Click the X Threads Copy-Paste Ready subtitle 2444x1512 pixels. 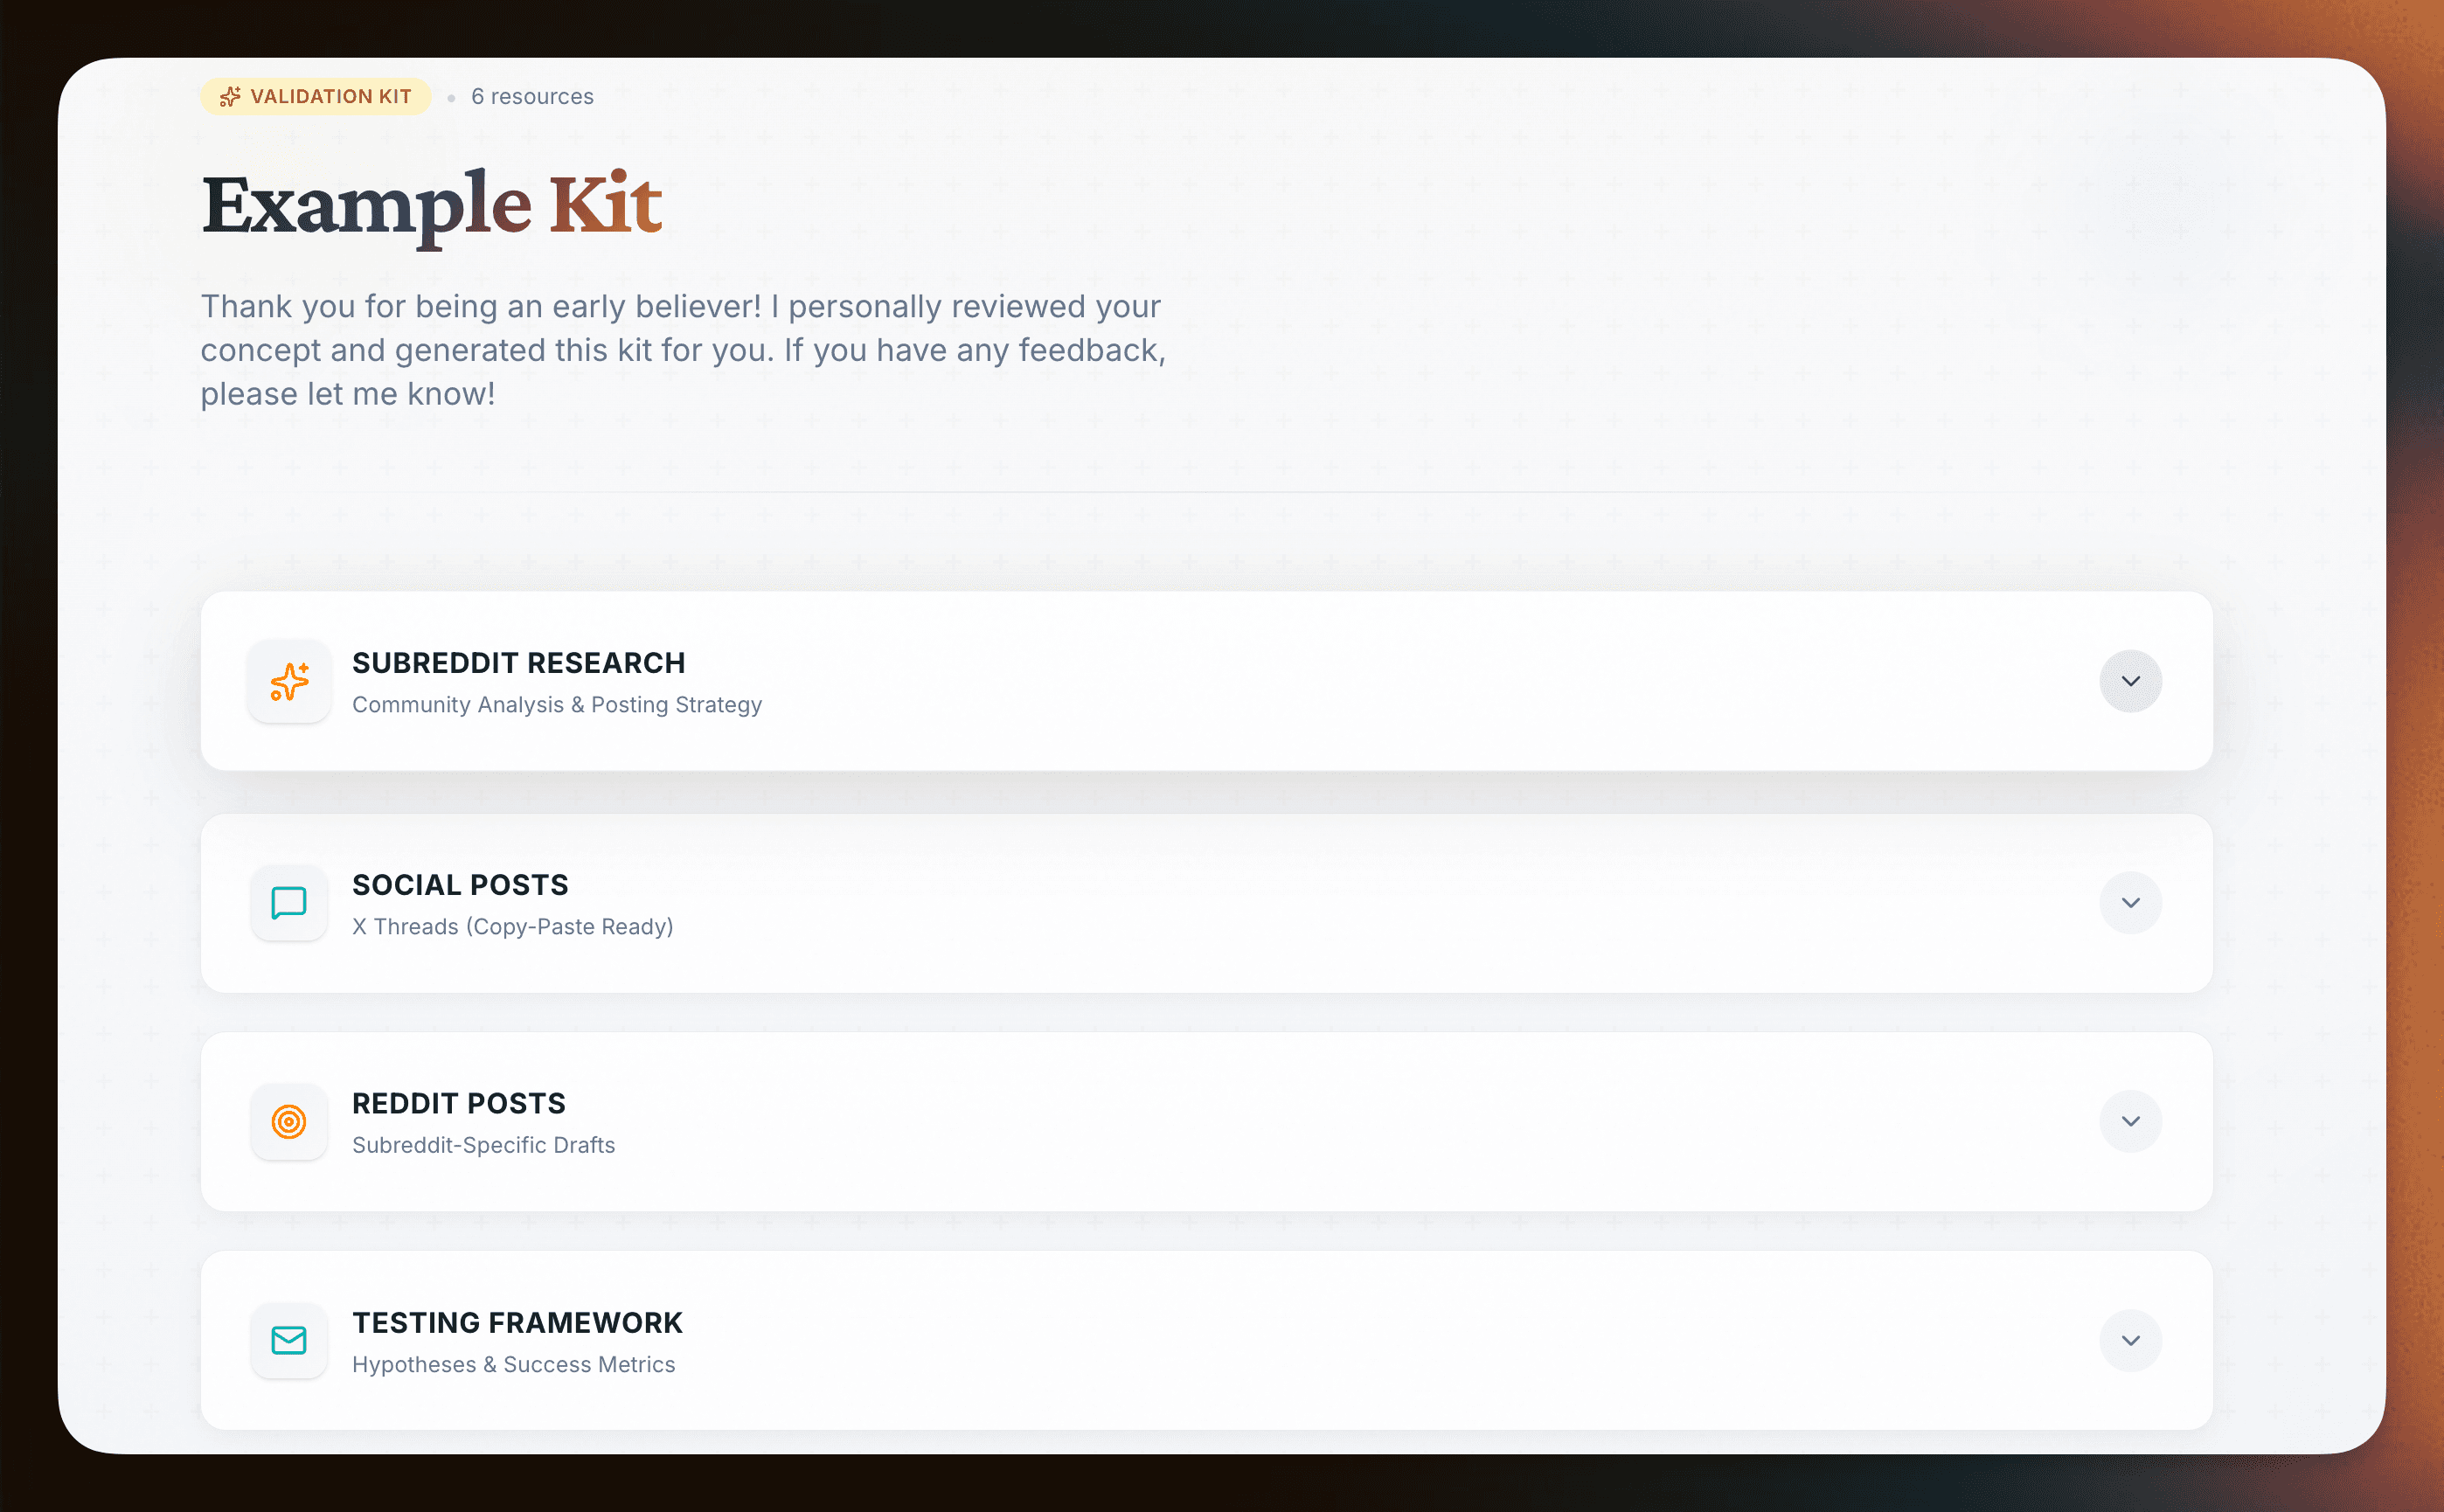[513, 926]
